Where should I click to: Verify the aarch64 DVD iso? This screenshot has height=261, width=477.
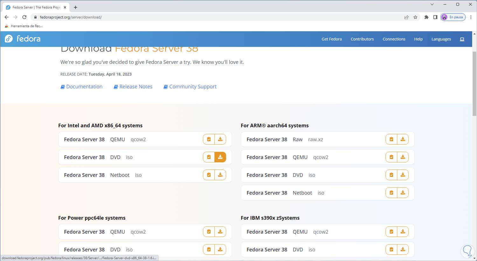pos(391,175)
